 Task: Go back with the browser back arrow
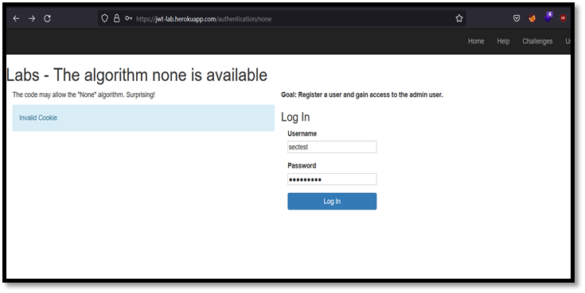16,18
